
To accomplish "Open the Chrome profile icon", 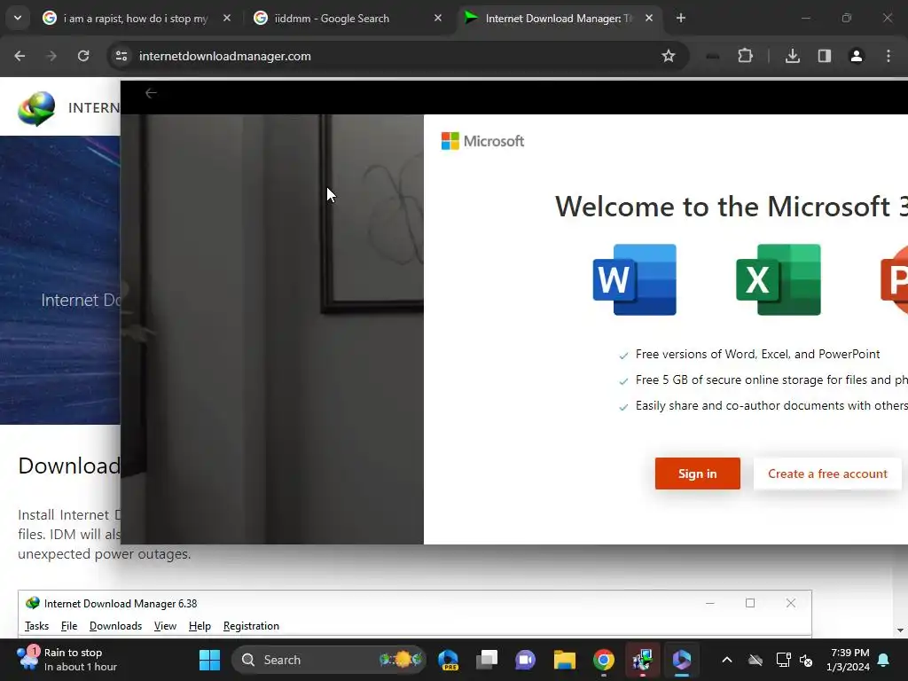I will 857,56.
